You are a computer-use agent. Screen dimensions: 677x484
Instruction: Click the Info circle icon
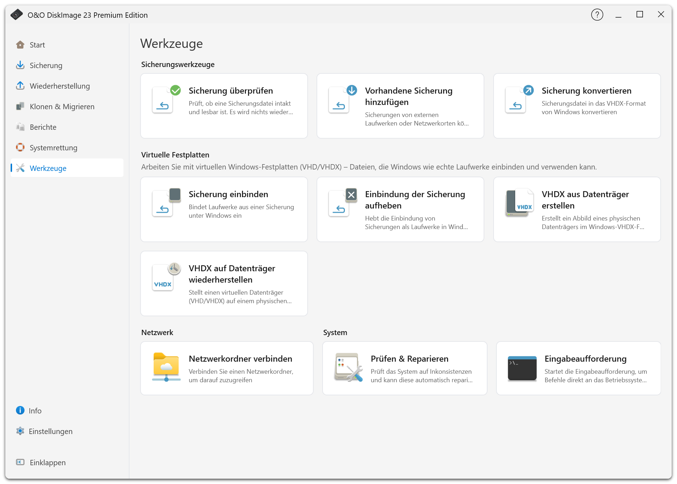pos(20,411)
